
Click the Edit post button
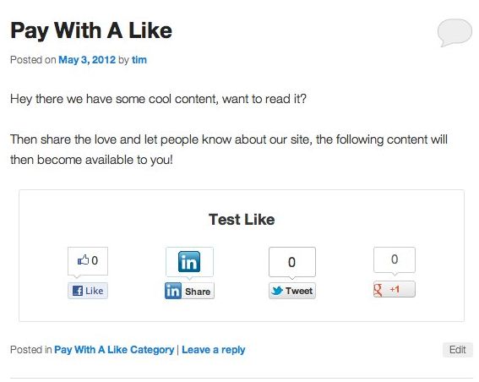(x=457, y=350)
